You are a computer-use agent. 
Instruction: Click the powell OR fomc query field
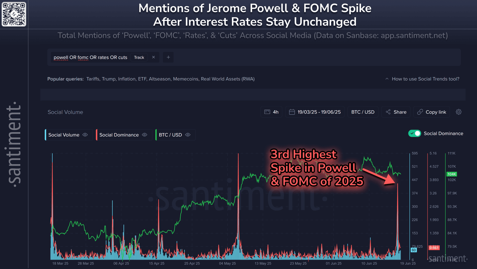point(90,57)
